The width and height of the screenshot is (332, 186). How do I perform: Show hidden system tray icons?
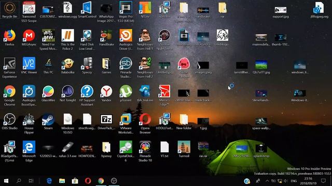click(267, 181)
